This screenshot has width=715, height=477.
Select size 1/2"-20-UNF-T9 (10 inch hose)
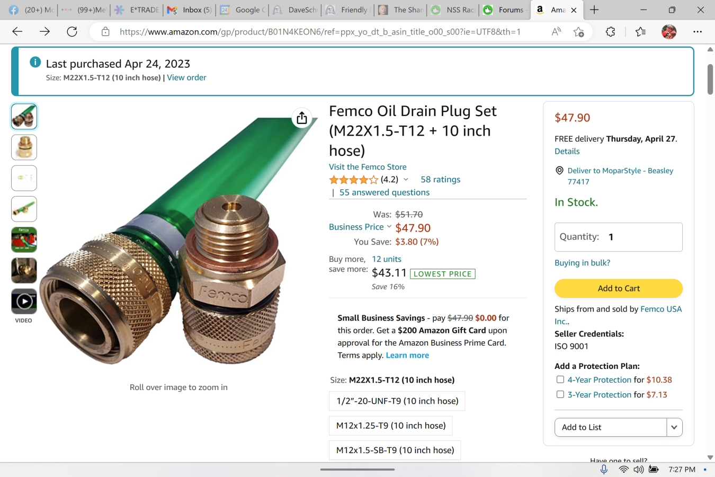[397, 401]
